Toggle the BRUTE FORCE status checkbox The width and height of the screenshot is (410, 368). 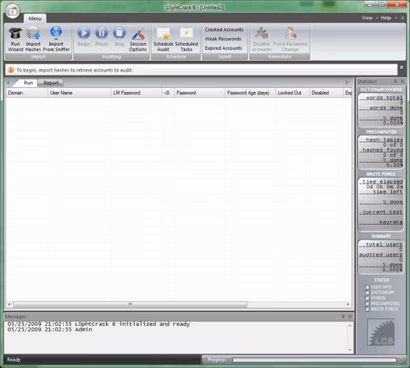tap(367, 309)
